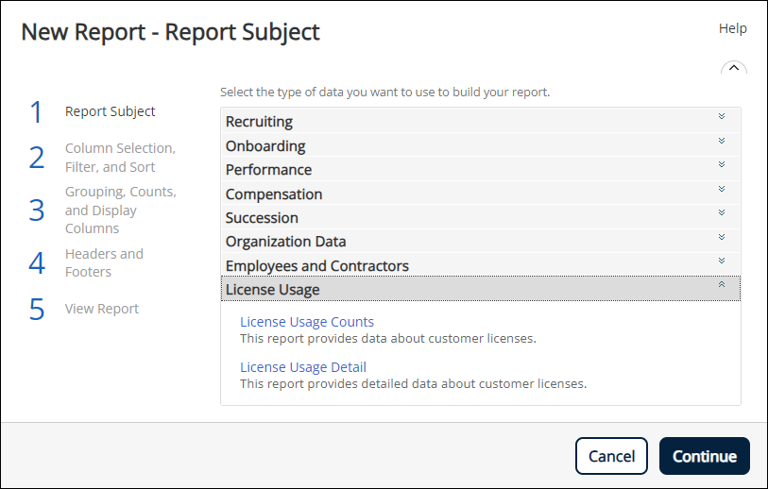Expand the Recruiting section chevron
This screenshot has height=489, width=768.
tap(722, 116)
